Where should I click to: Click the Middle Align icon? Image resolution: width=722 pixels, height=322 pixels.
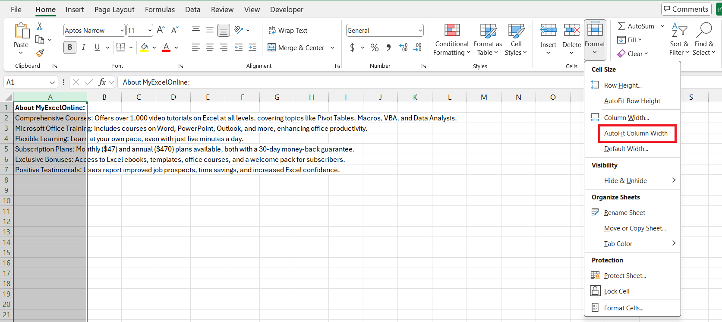coord(210,30)
